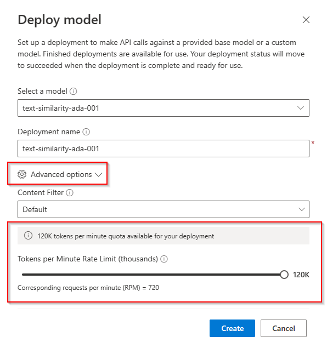Click info icon in quota available banner
The height and width of the screenshot is (348, 327).
pos(28,236)
